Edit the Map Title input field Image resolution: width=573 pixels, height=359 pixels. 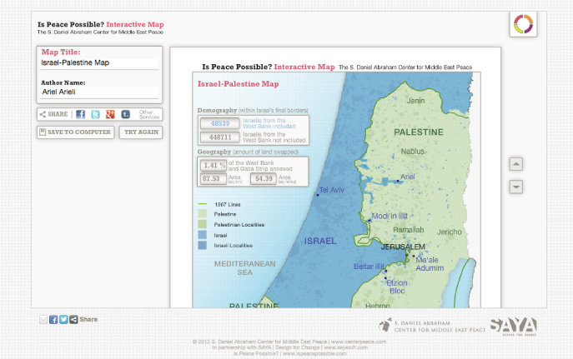coord(99,62)
